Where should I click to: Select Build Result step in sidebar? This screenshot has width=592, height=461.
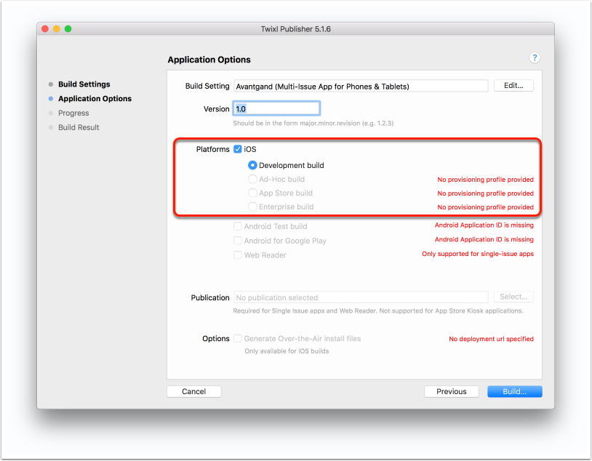pos(79,127)
